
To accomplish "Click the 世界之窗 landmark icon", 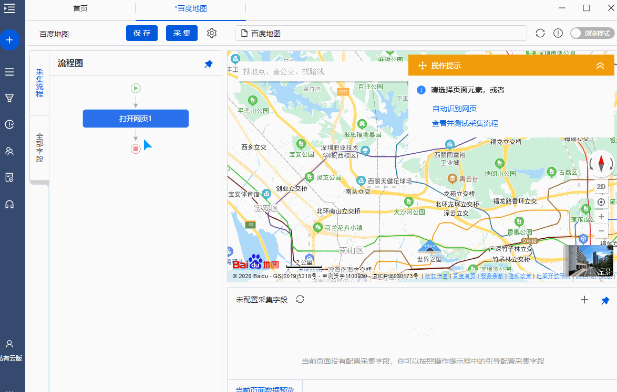I will click(x=429, y=247).
